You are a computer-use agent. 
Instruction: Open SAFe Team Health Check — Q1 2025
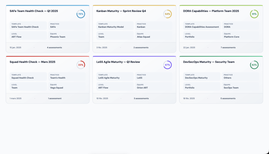[x=34, y=11]
